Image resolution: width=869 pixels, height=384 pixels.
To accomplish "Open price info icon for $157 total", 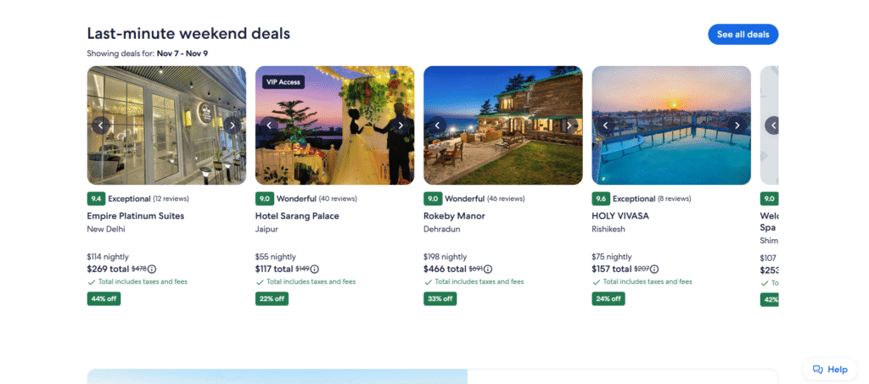I will pos(654,269).
